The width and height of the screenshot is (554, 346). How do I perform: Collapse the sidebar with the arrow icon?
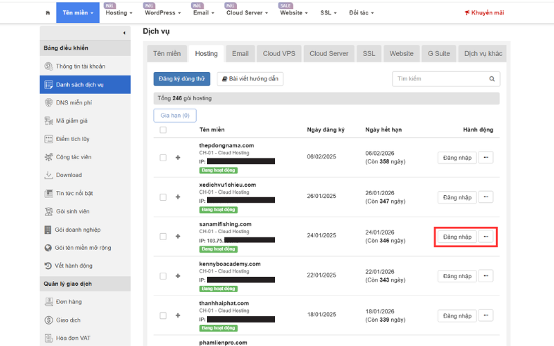124,33
